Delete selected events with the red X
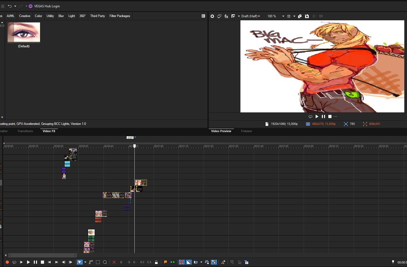407x267 pixels. (114, 262)
